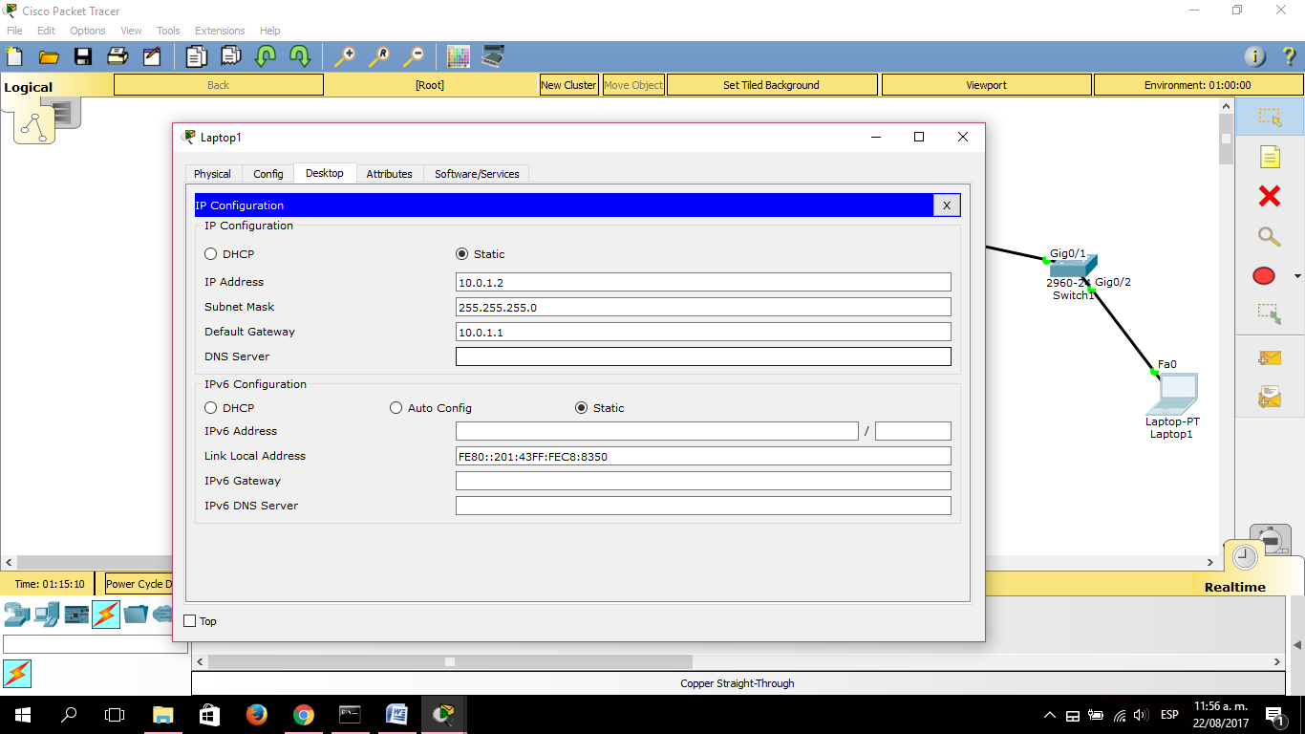Open the Extensions menu
This screenshot has width=1305, height=734.
219,30
